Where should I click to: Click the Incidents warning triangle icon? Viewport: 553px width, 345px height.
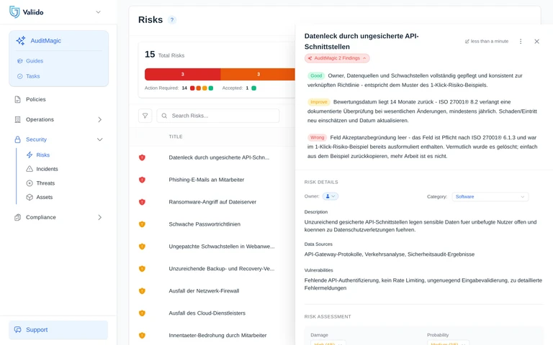click(x=30, y=169)
